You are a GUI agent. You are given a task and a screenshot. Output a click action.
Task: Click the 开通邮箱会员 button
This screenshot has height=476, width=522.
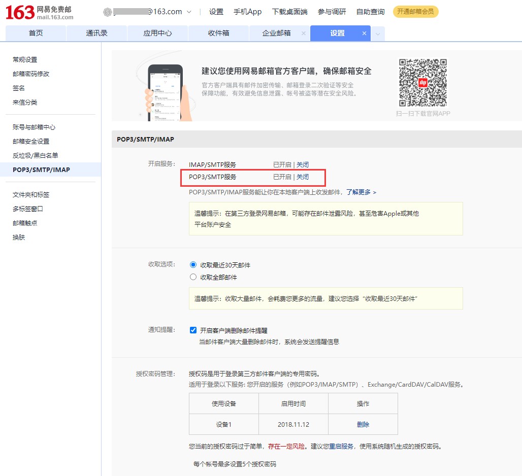(x=415, y=11)
